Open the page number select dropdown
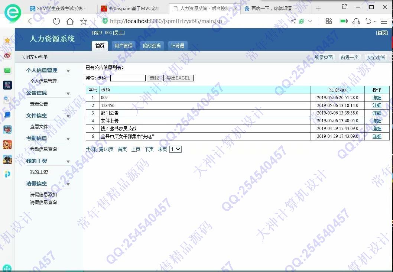Screen dimensions: 393x272 (175, 149)
